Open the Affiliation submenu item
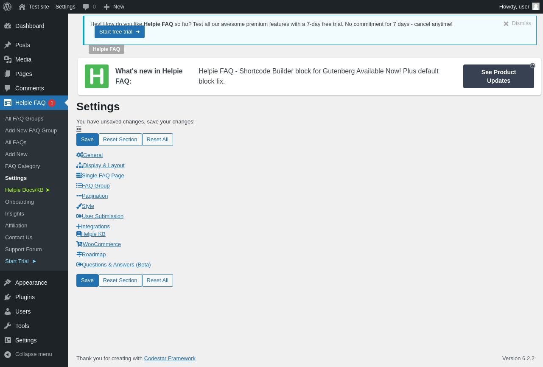This screenshot has width=543, height=367. click(x=16, y=225)
